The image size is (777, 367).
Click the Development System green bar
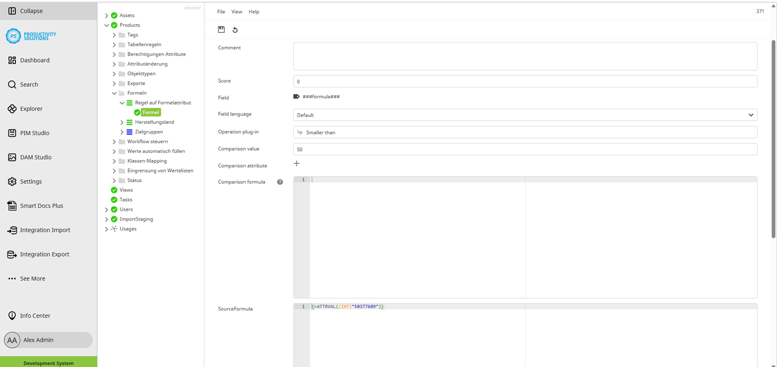[48, 362]
